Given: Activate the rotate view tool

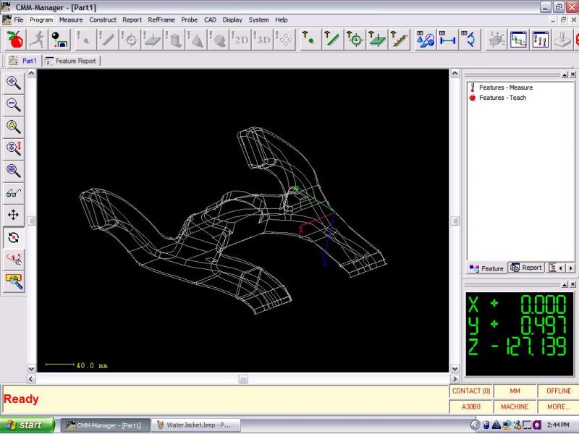Looking at the screenshot, I should point(14,237).
